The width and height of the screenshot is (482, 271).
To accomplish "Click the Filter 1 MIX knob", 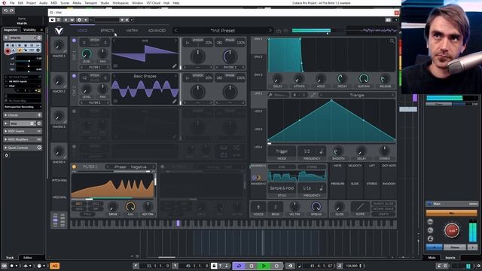I will [130, 206].
